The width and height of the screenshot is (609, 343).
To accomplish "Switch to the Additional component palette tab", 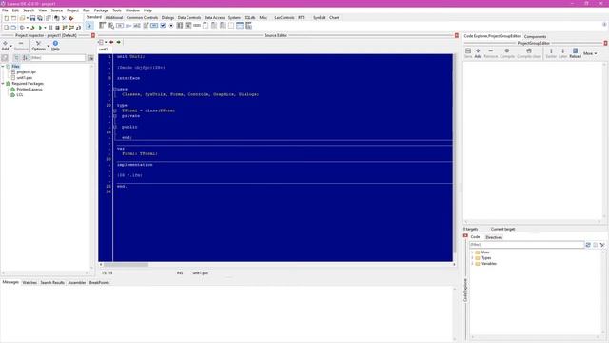I will 114,17.
